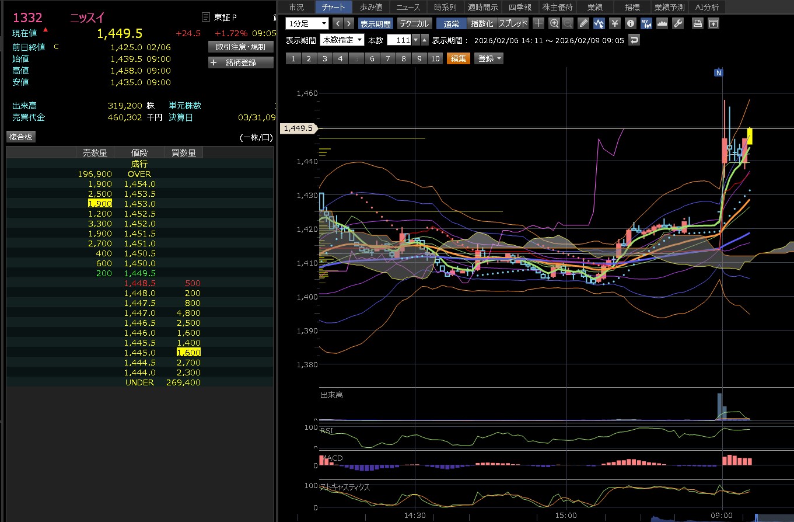
Task: Switch to the ニュース tab
Action: point(408,8)
